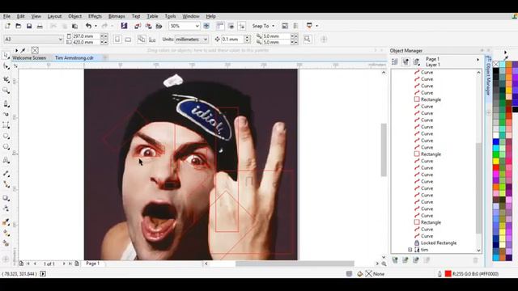
Task: Select the Interactive Fill tool
Action: pos(6,233)
